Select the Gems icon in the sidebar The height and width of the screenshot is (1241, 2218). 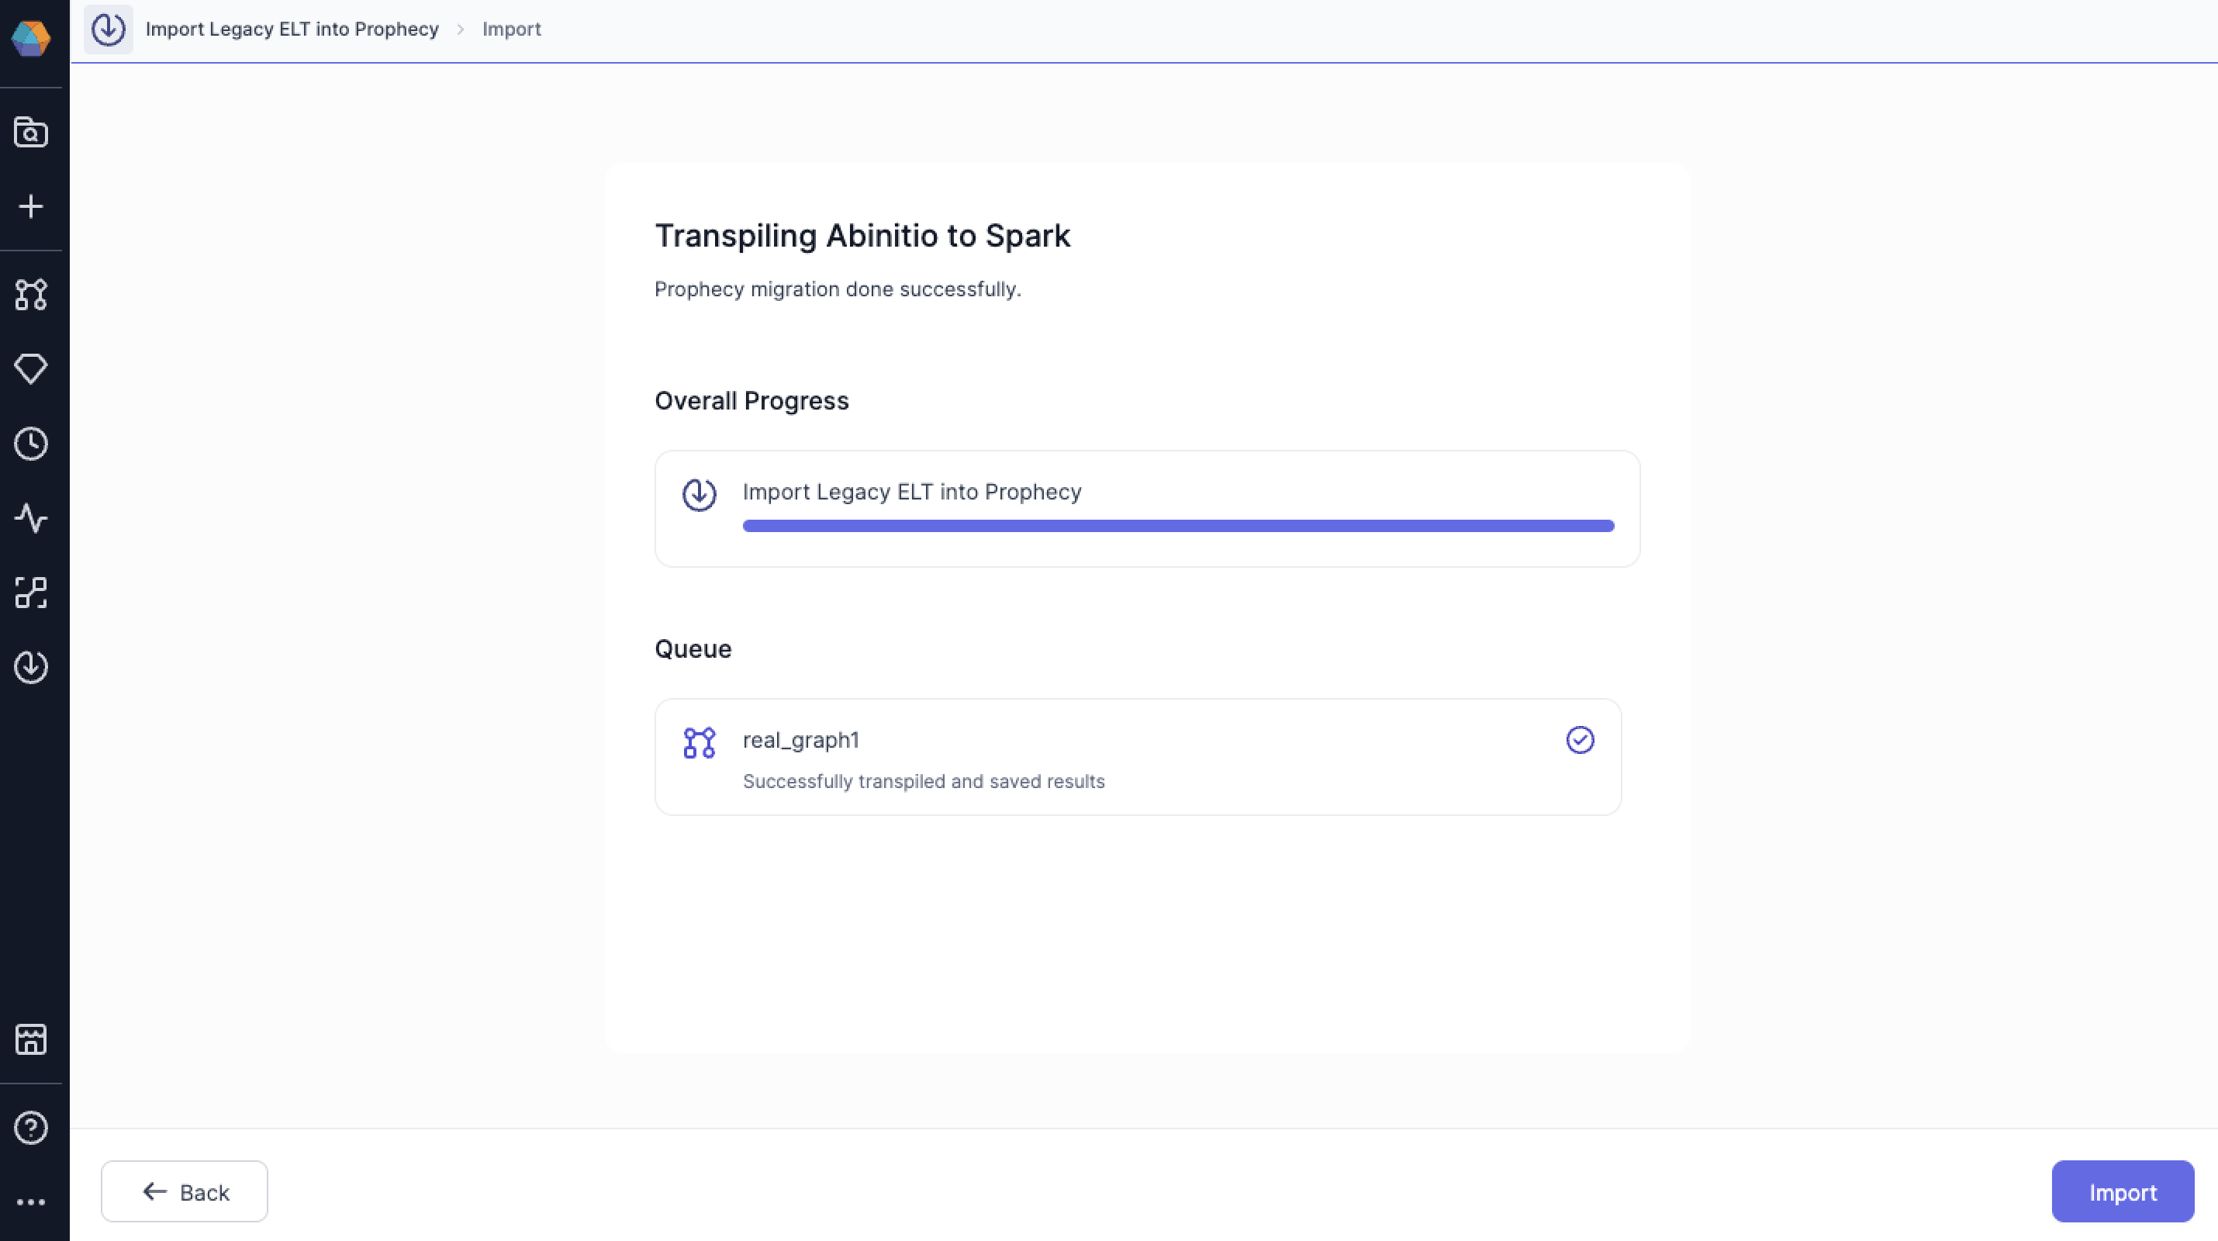click(31, 368)
